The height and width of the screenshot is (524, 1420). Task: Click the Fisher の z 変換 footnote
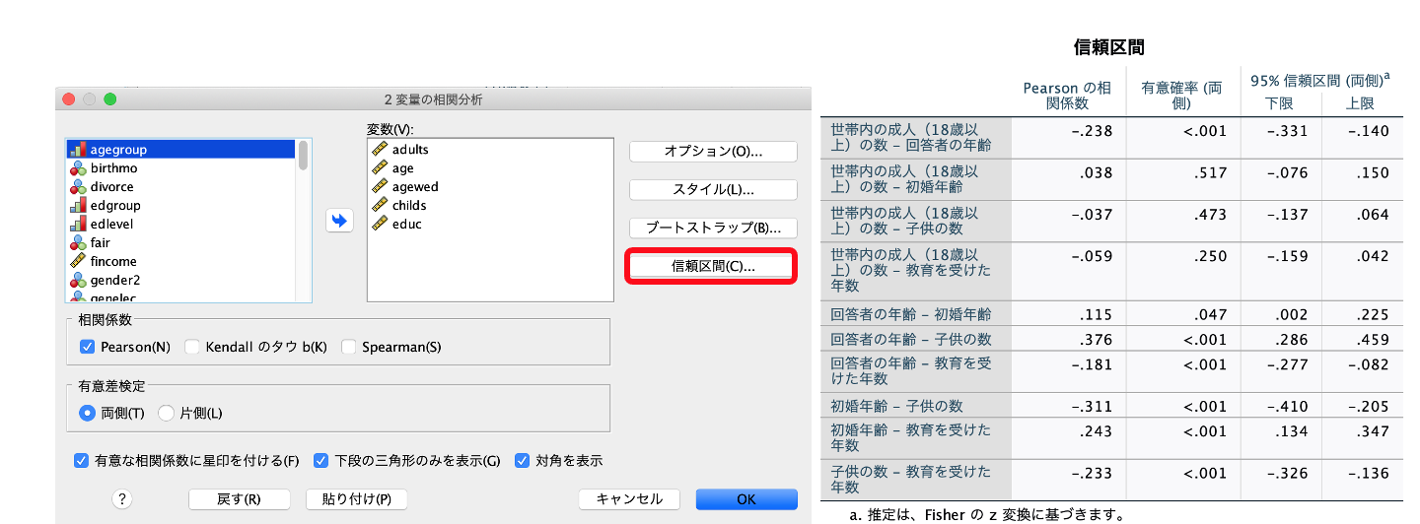986,515
